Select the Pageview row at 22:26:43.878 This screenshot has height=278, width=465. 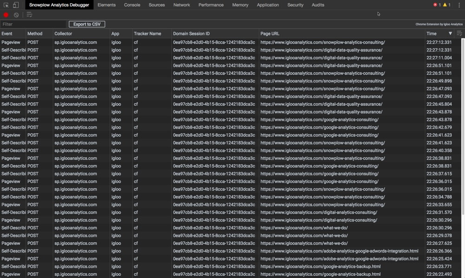coord(231,112)
